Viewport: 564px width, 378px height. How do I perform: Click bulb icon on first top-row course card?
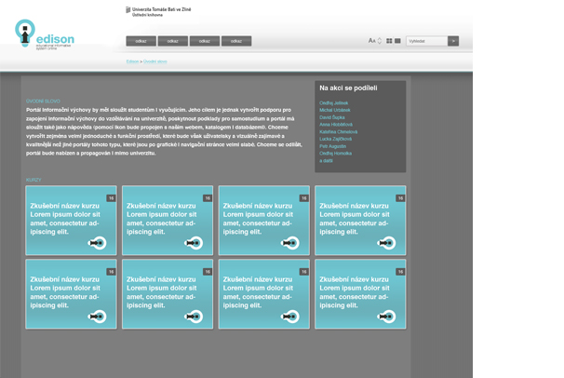tap(97, 243)
